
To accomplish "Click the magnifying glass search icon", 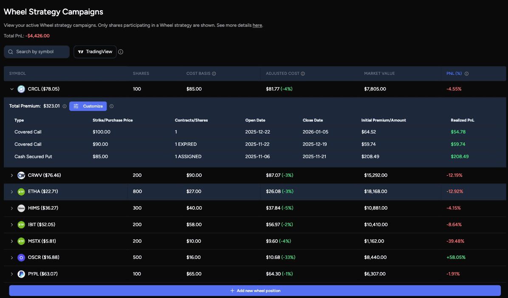I will pyautogui.click(x=10, y=52).
